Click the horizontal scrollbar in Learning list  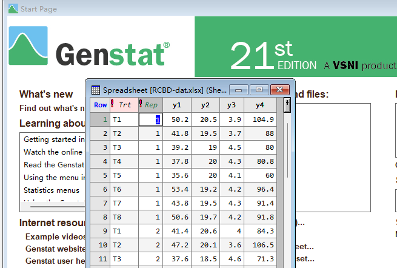click(x=58, y=207)
